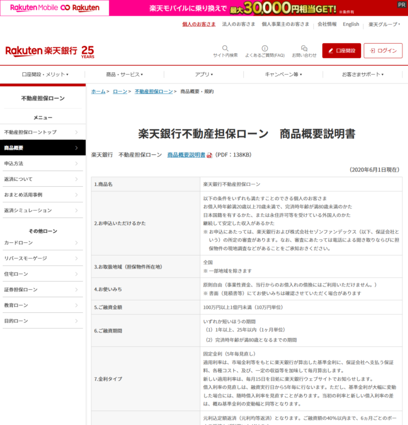Image resolution: width=408 pixels, height=425 pixels.
Task: Click the chevron on 申込方法 row
Action: [76, 164]
